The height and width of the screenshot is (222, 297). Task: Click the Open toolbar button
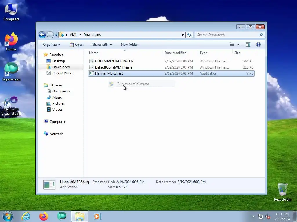77,45
